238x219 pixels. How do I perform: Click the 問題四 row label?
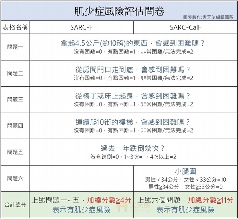[15, 126]
